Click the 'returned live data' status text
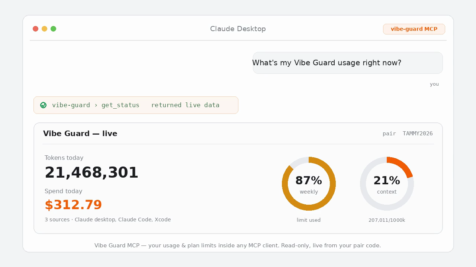Viewport: 476px width, 267px height. click(x=185, y=105)
